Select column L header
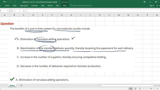160x90 pixels. (x=109, y=15)
